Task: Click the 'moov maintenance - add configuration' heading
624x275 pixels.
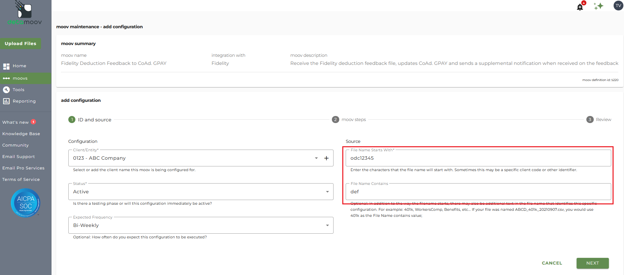Action: pos(100,27)
